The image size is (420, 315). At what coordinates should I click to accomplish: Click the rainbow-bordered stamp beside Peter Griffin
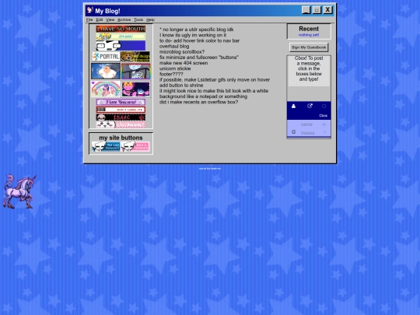(136, 71)
